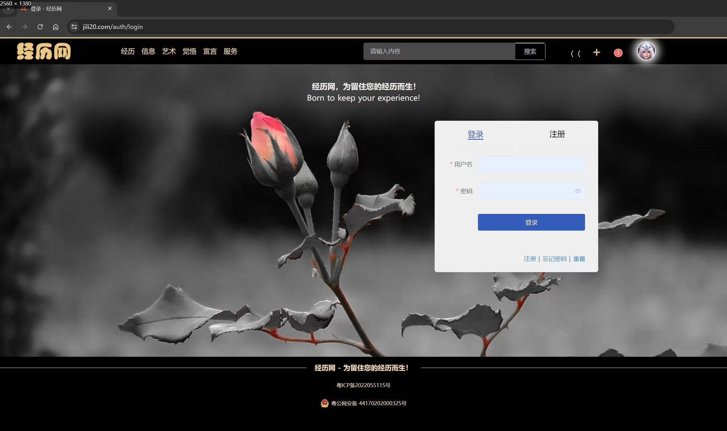727x431 pixels.
Task: Click the Born to keep your experience! slogan
Action: (x=363, y=98)
